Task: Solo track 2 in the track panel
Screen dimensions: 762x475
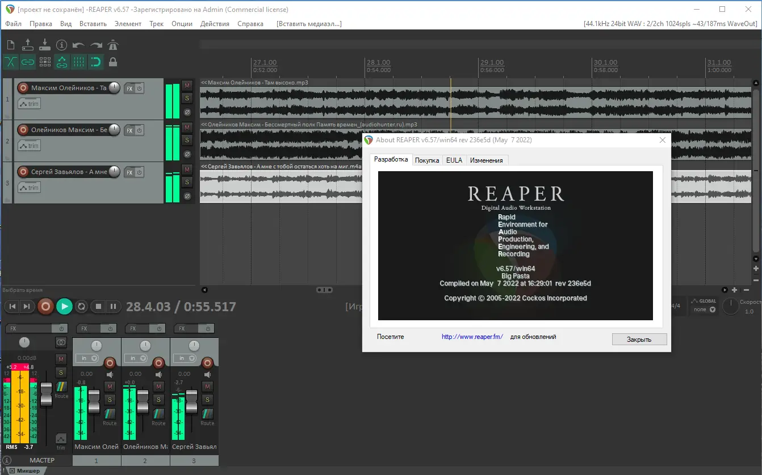Action: pyautogui.click(x=187, y=140)
